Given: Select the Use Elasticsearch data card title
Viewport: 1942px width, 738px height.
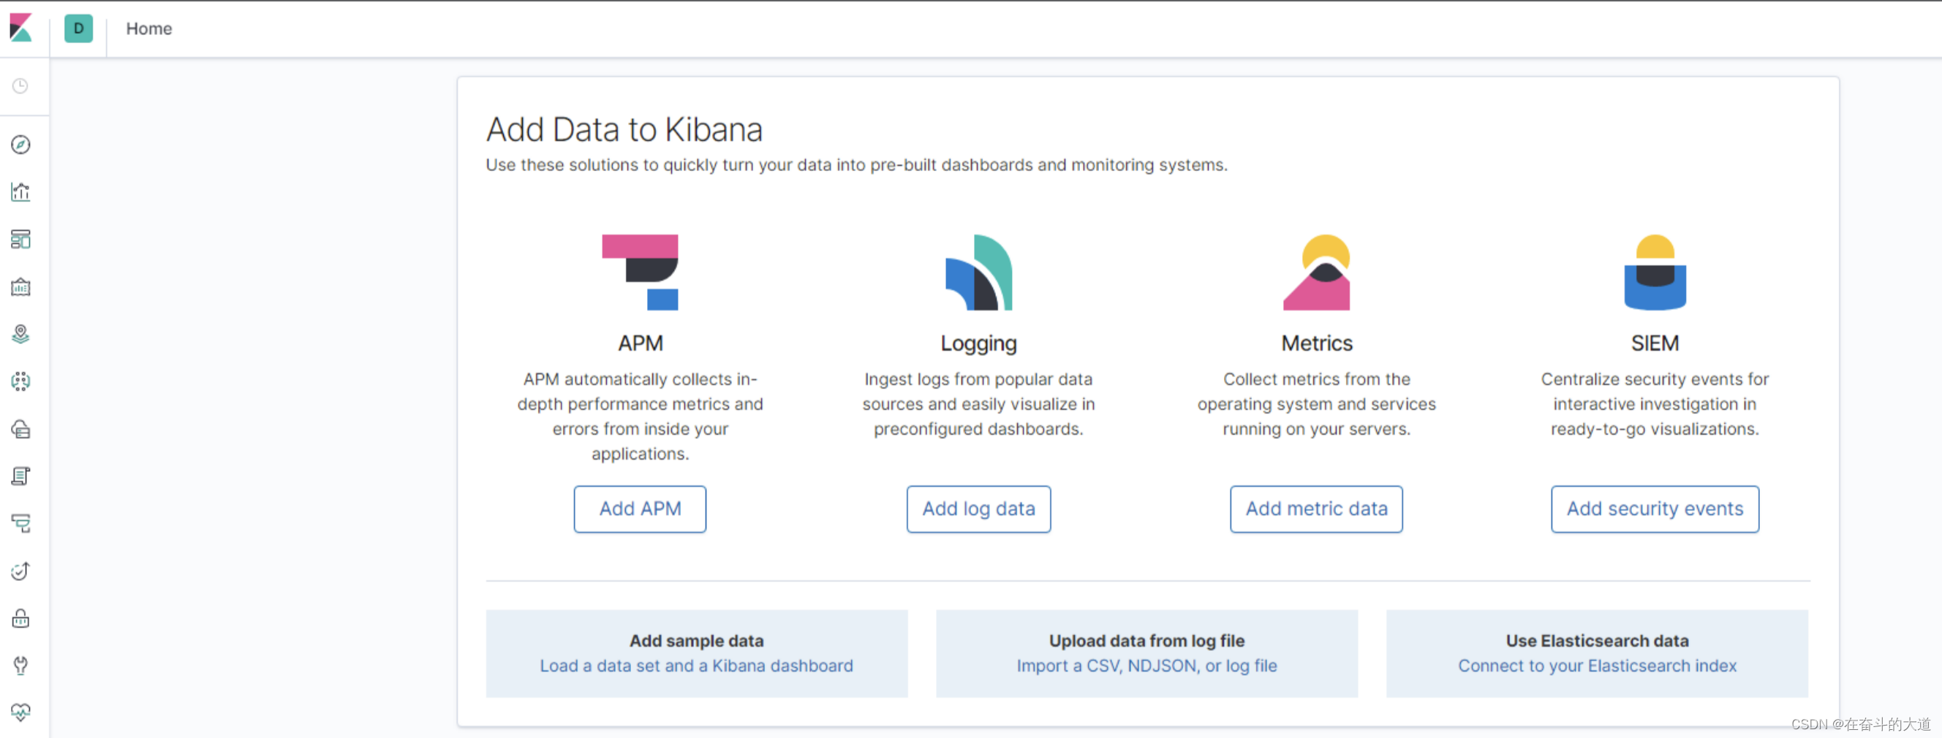Looking at the screenshot, I should coord(1597,641).
